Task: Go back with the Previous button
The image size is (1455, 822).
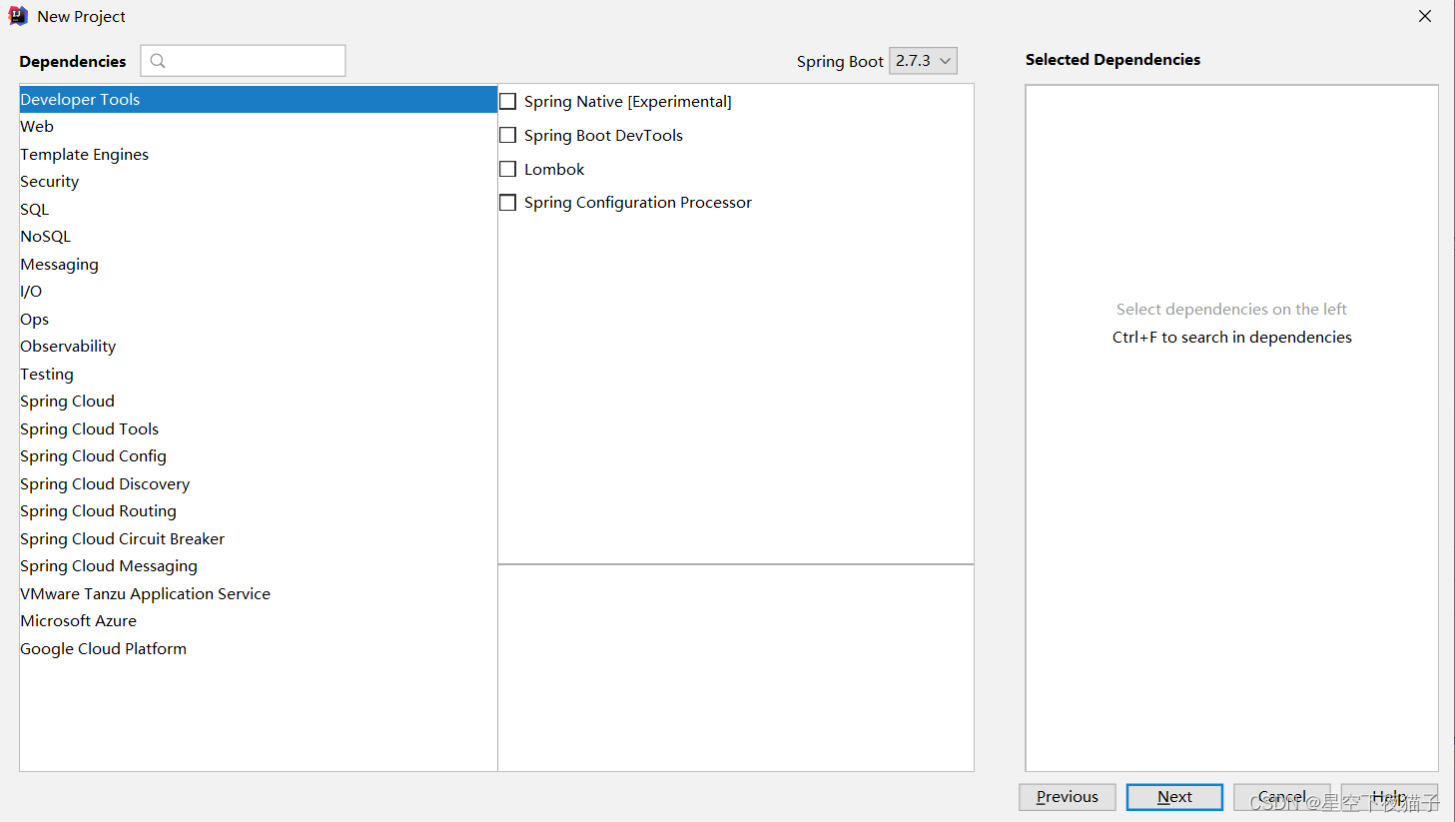Action: (x=1068, y=797)
